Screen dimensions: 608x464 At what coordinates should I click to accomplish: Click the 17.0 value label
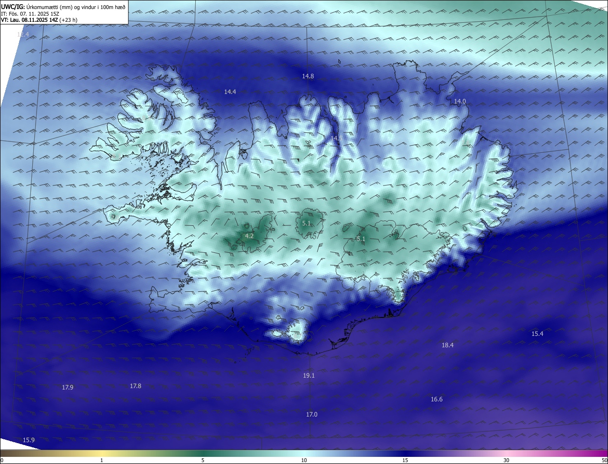click(x=312, y=414)
